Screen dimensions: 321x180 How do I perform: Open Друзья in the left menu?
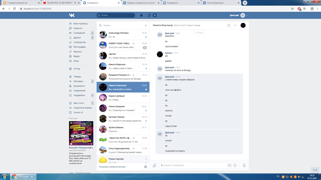(x=77, y=37)
